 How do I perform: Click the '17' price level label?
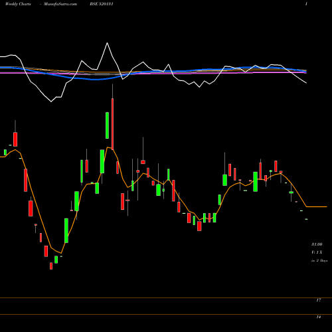[319, 300]
